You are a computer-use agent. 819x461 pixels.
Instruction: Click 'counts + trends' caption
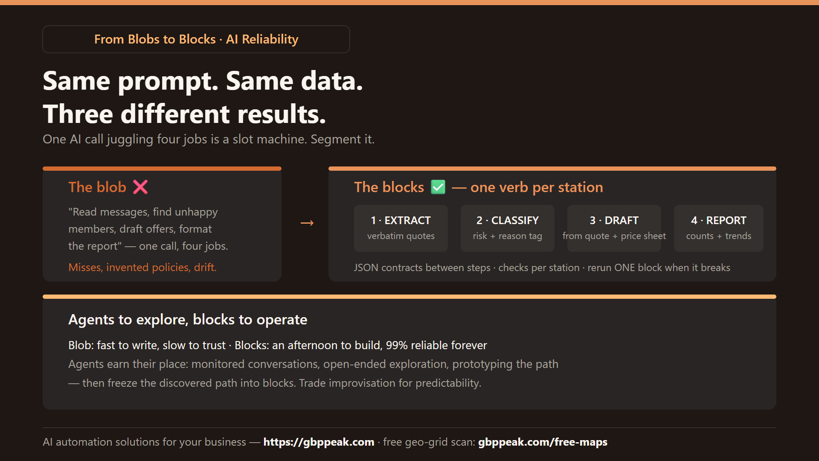pyautogui.click(x=719, y=236)
